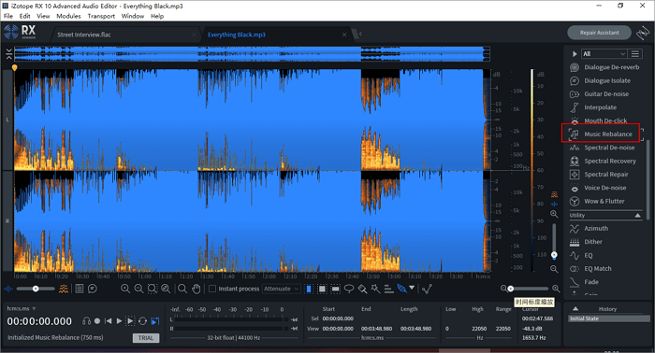Zoom selection with dashed magnifier icon
Image resolution: width=655 pixels, height=353 pixels.
click(152, 289)
